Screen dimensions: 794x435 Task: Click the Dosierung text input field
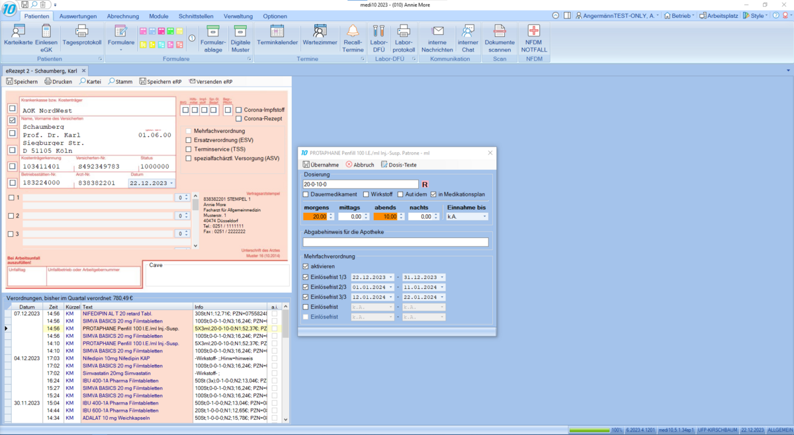pos(361,184)
